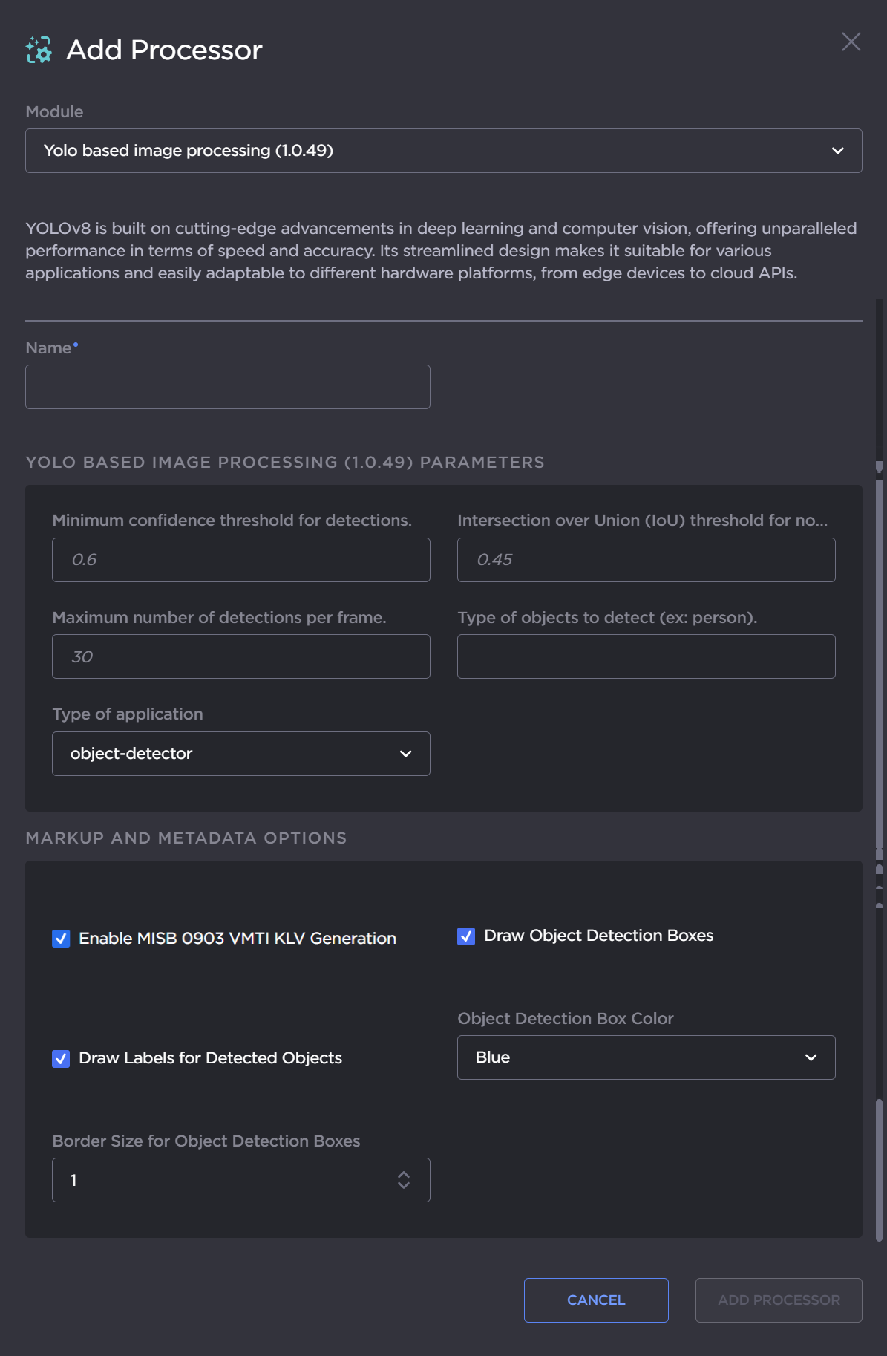This screenshot has height=1356, width=887.
Task: Click the border size stepper arrows
Action: coord(404,1180)
